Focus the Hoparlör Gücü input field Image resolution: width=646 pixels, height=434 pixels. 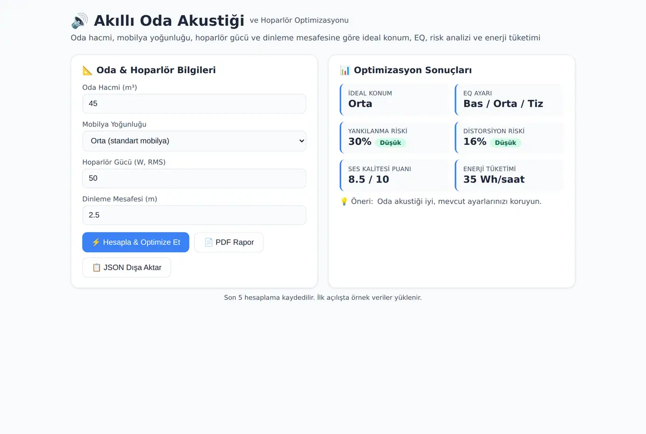(x=194, y=178)
